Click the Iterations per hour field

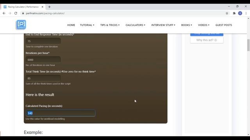click(x=43, y=59)
